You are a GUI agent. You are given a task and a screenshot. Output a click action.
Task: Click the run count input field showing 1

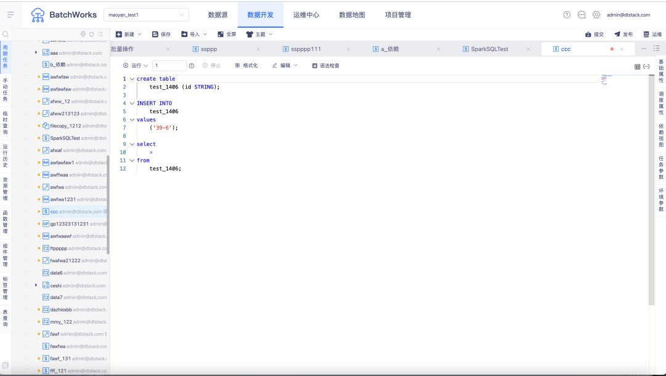point(169,65)
